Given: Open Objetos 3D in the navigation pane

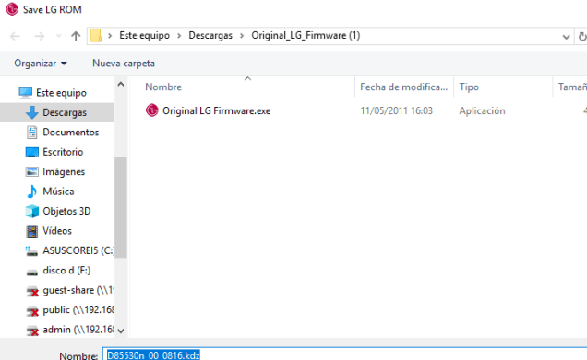Looking at the screenshot, I should click(x=66, y=211).
